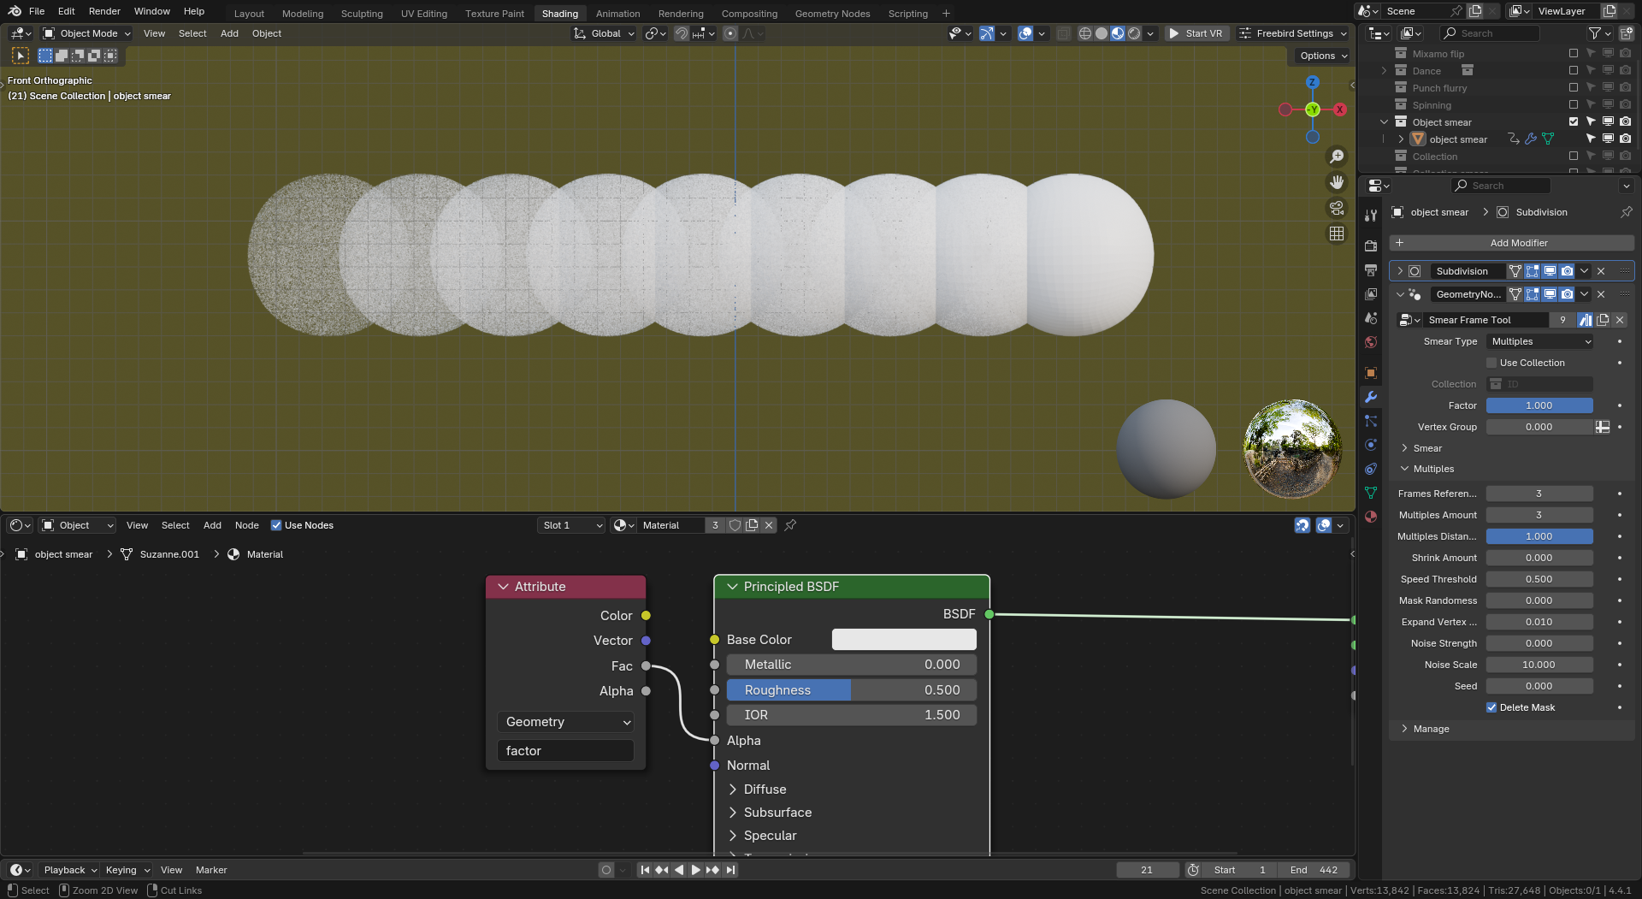Play the animation forward
Screen dimensions: 1642x899
[696, 870]
